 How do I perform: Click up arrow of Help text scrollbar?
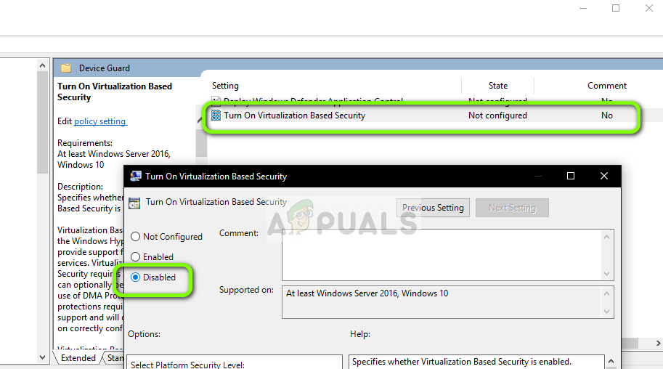[x=611, y=361]
